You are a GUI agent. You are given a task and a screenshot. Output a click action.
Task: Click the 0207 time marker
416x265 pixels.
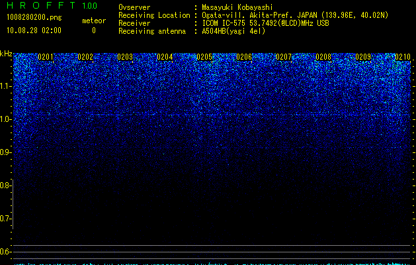click(x=284, y=57)
